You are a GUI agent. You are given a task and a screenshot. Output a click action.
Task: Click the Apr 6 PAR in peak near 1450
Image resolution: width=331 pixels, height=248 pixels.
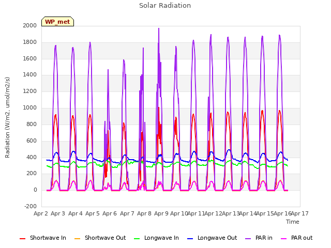click(108, 70)
